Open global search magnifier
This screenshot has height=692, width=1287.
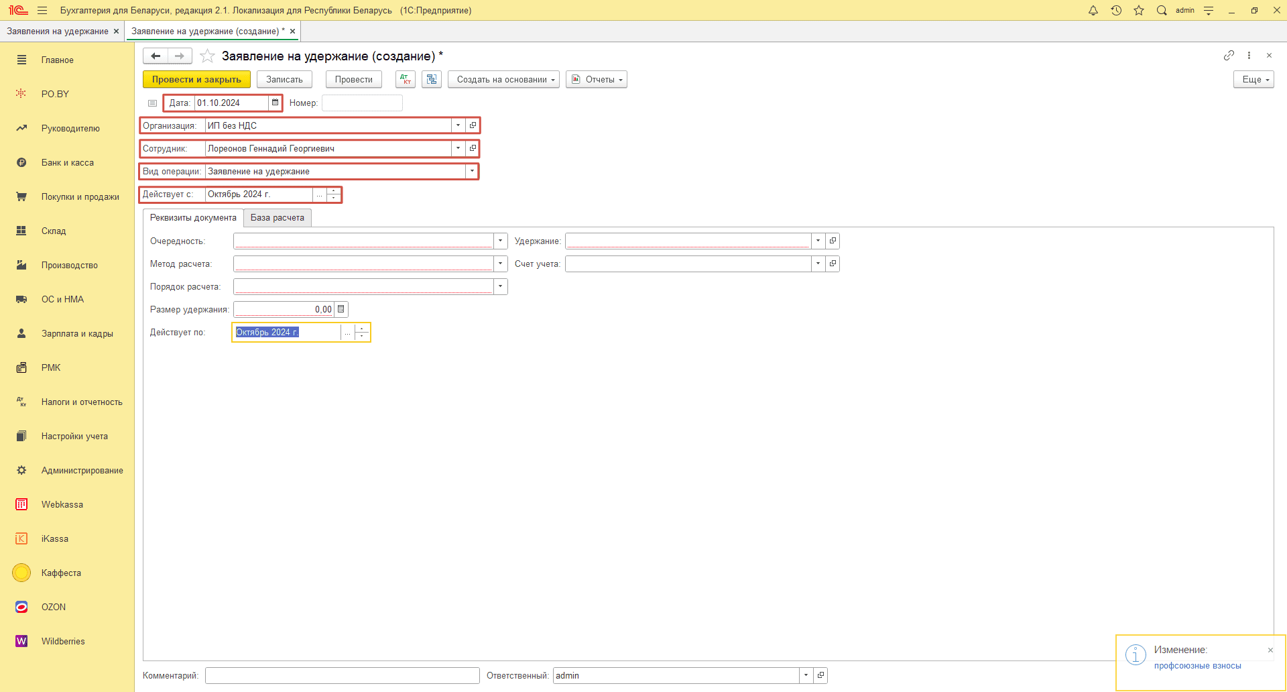[x=1162, y=10]
